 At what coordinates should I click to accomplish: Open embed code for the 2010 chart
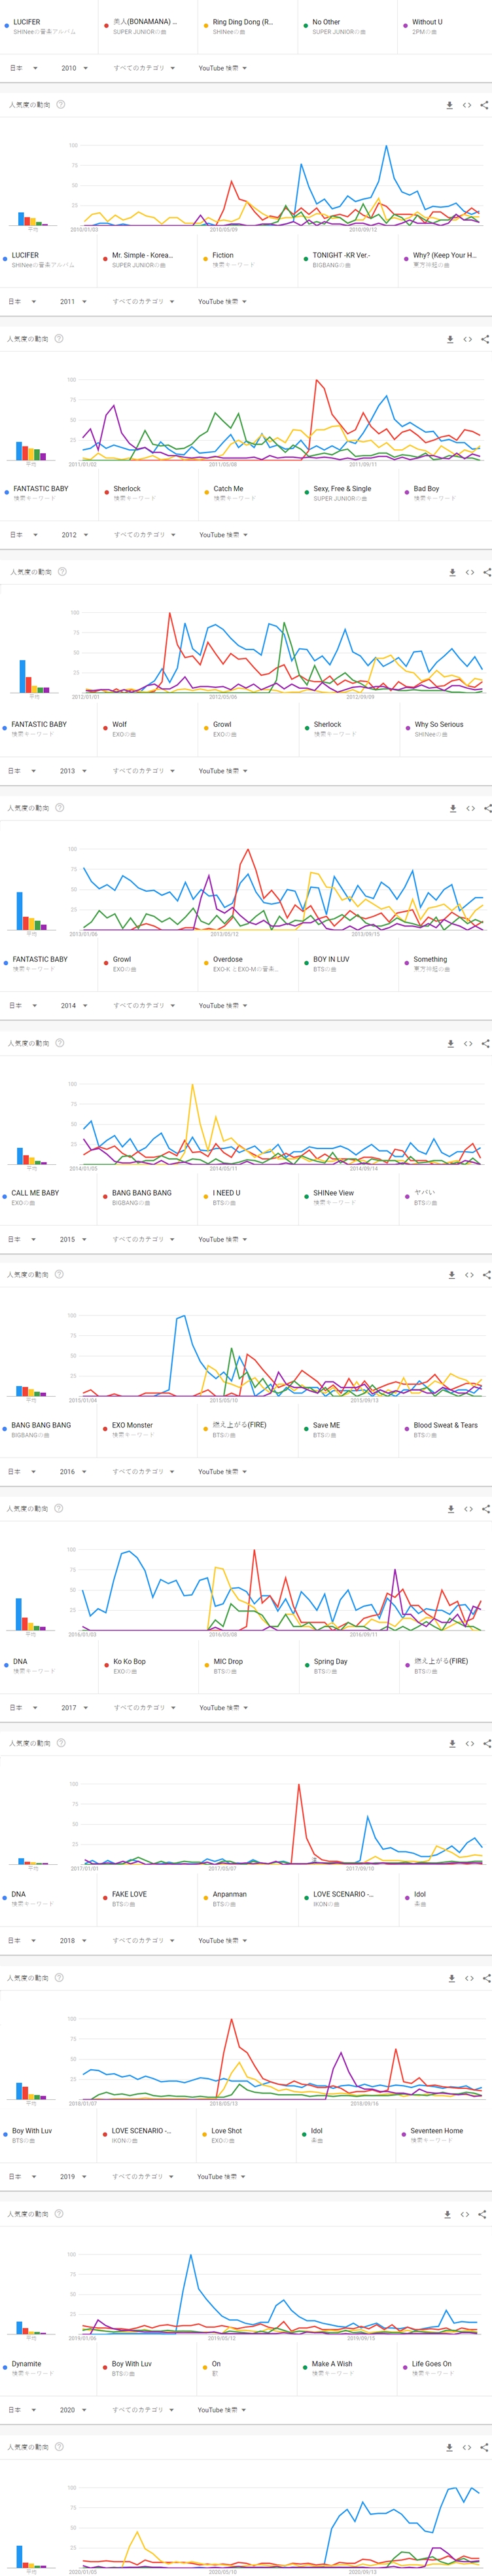[x=467, y=105]
